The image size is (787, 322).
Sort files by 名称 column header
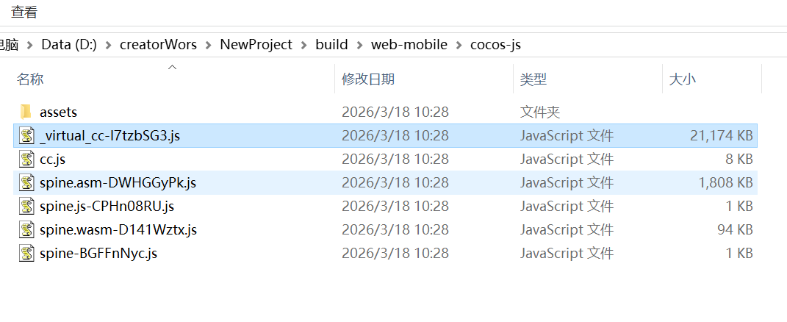click(31, 79)
